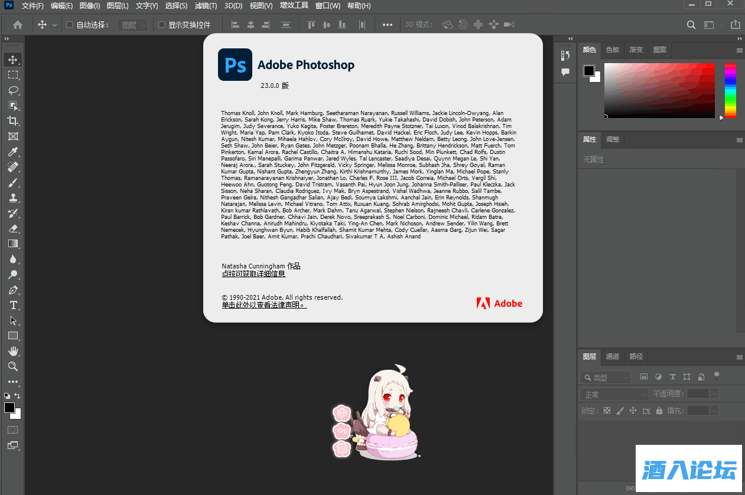
Task: Select the Eraser tool
Action: [x=13, y=228]
